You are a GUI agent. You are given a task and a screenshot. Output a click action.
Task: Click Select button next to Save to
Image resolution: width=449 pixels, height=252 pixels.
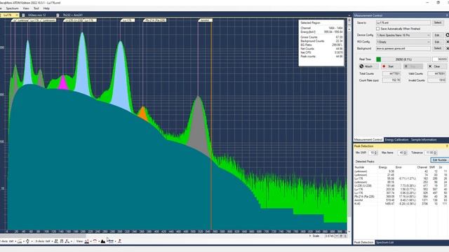click(438, 22)
